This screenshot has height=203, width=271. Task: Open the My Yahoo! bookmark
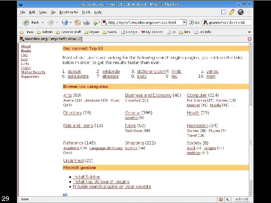pyautogui.click(x=152, y=32)
